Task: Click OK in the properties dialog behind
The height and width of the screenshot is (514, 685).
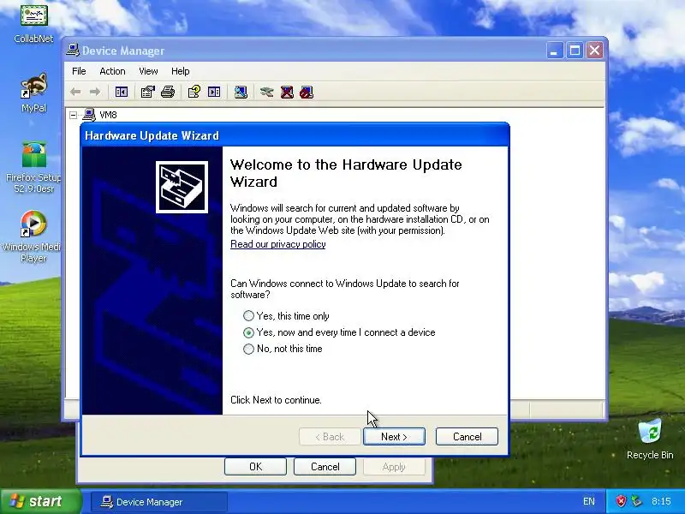Action: [255, 466]
